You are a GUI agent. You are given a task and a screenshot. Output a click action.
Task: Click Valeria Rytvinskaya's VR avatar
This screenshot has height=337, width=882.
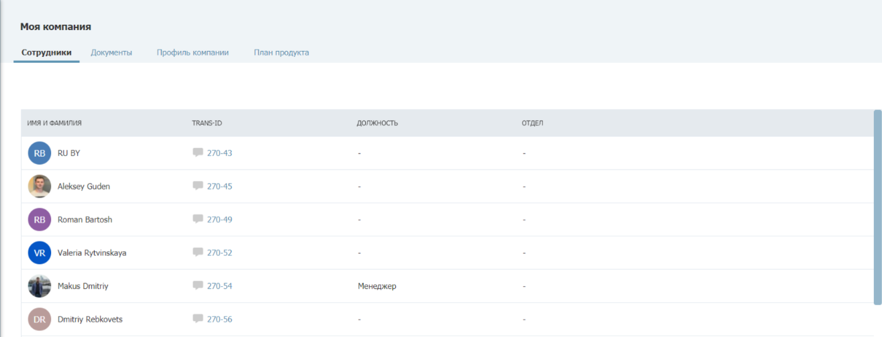pos(40,253)
